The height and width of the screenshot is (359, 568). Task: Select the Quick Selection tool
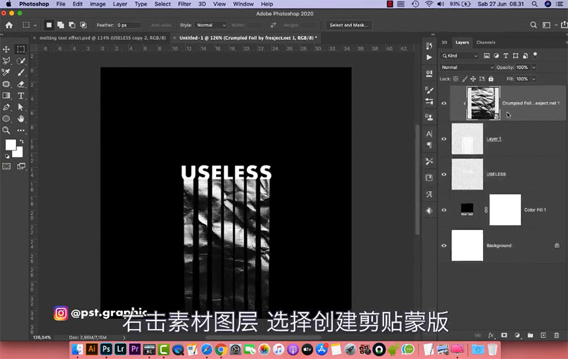pos(21,61)
